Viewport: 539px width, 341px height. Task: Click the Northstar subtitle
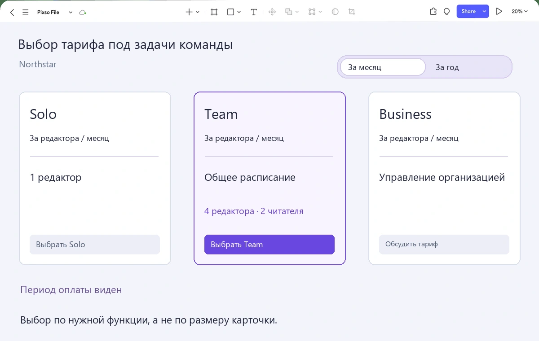[x=38, y=64]
